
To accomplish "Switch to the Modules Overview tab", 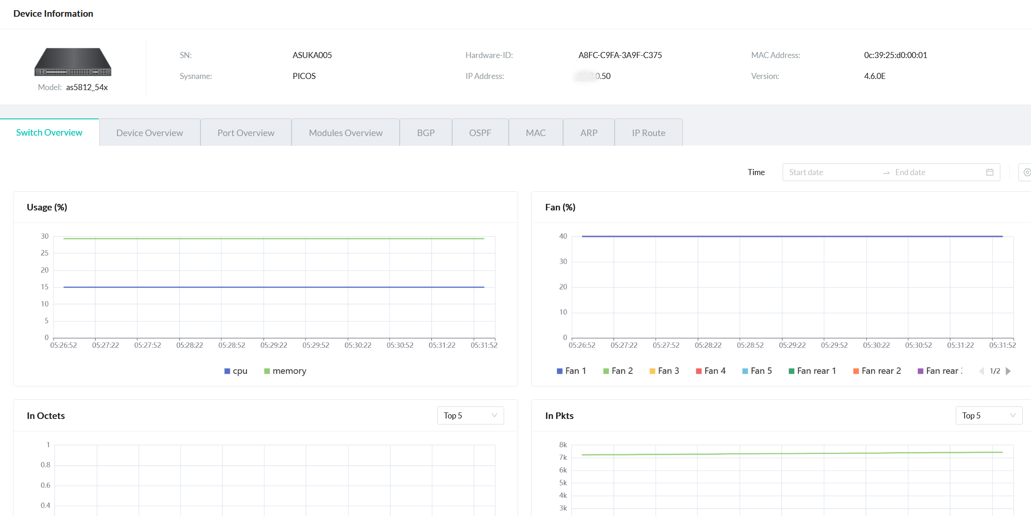I will point(345,133).
